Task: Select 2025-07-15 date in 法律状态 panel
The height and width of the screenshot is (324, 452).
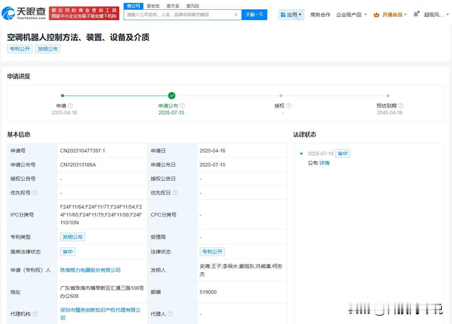Action: tap(321, 154)
